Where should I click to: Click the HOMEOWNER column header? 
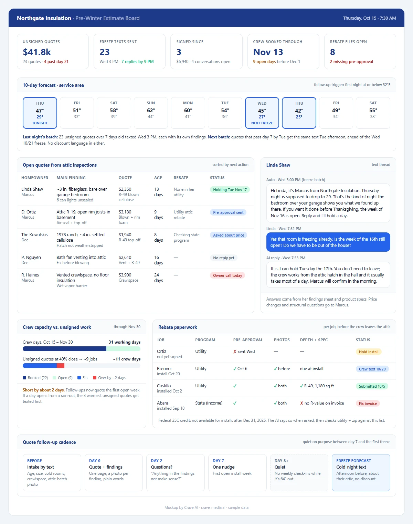point(35,178)
